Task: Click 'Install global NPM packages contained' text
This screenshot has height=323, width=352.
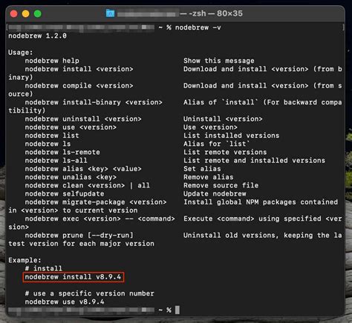Action: pyautogui.click(x=261, y=202)
